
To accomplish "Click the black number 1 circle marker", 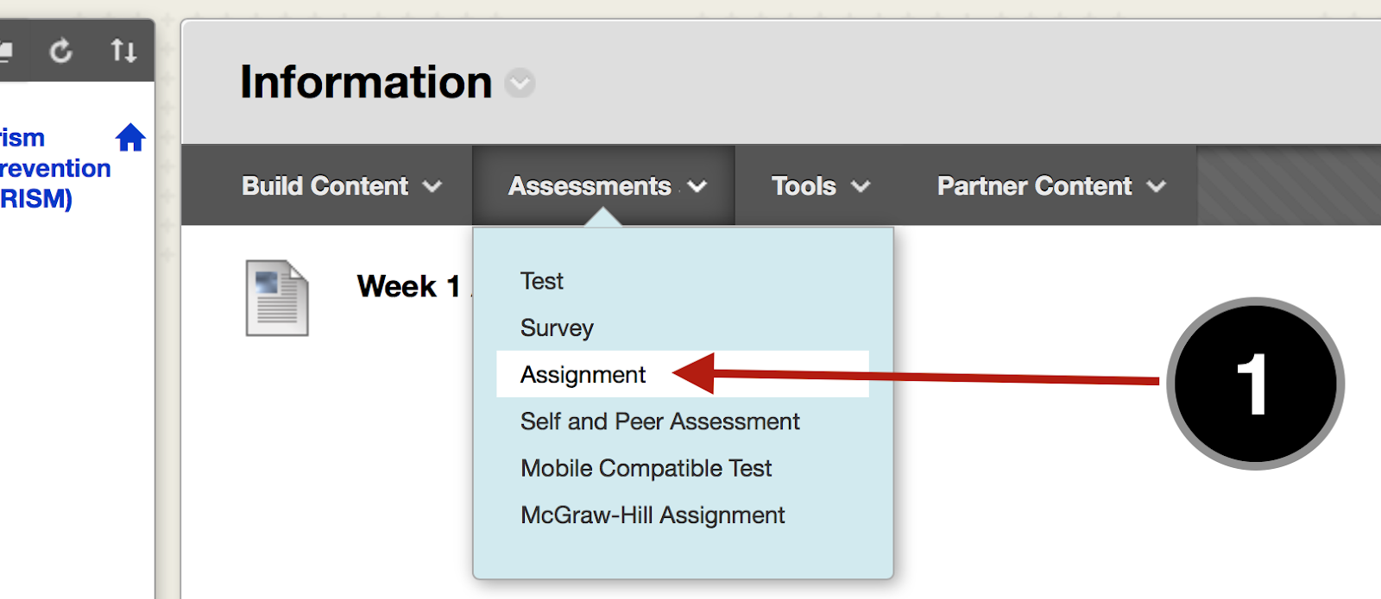I will pos(1255,384).
